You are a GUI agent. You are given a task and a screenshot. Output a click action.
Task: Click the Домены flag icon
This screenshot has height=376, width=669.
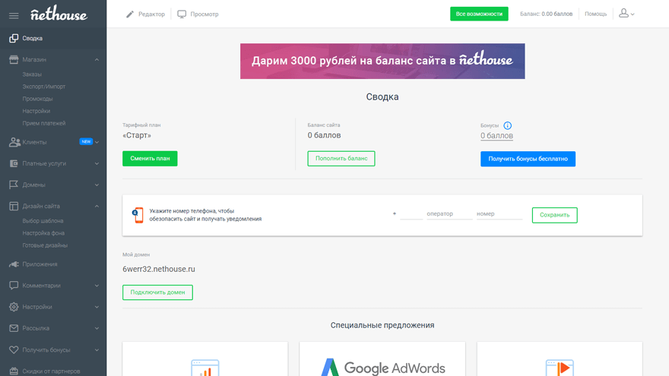(x=14, y=185)
